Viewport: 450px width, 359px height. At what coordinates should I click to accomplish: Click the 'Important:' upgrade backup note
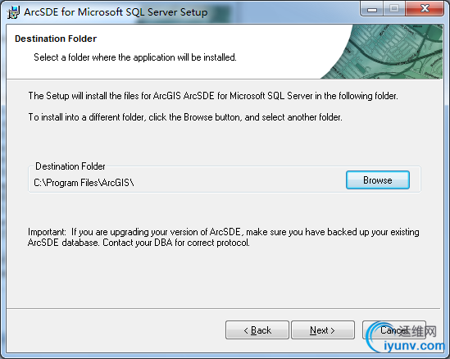coord(223,238)
